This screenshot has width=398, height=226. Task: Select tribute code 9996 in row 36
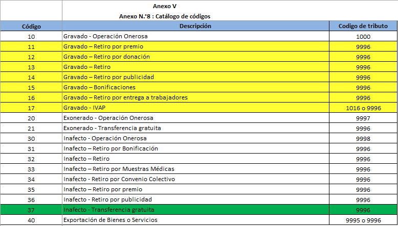coord(363,199)
